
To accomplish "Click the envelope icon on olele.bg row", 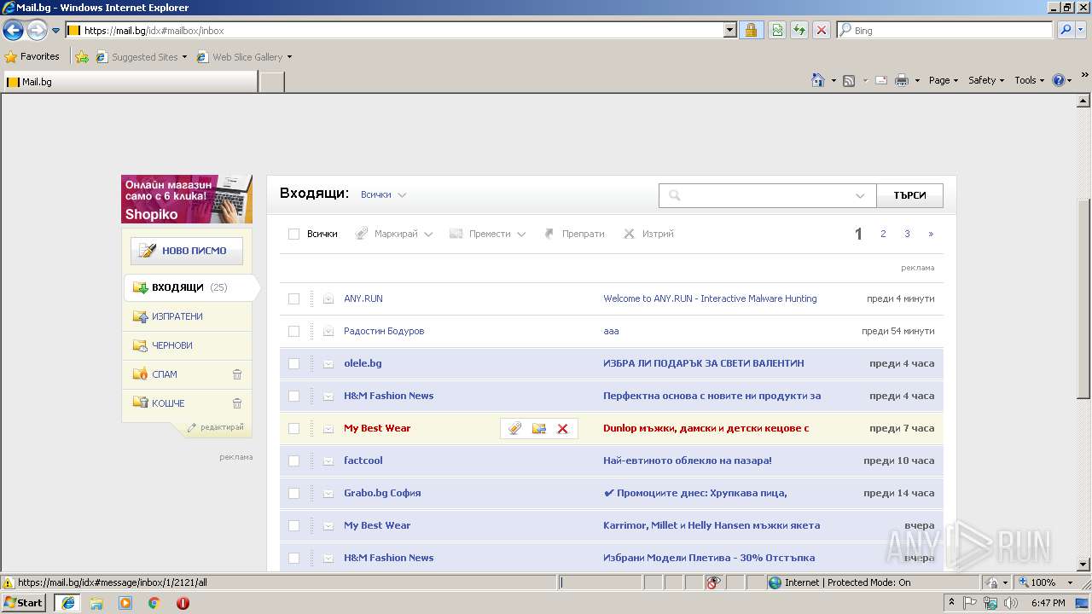I will click(328, 363).
